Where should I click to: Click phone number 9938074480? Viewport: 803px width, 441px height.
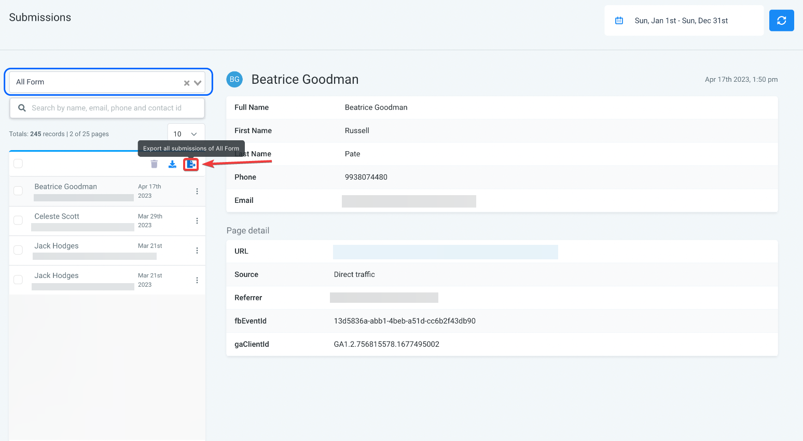coord(366,177)
